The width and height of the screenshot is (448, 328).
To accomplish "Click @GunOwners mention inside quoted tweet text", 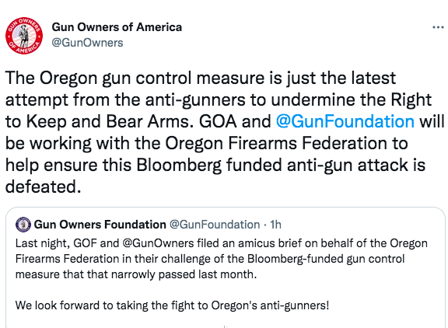I will click(x=158, y=243).
